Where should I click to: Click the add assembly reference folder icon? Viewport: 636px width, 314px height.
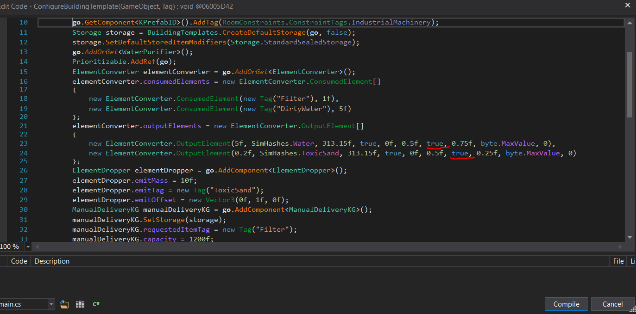[x=64, y=304]
